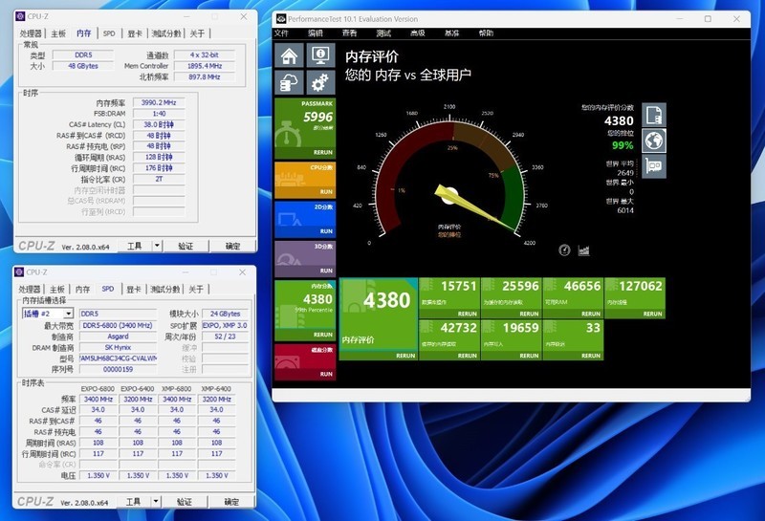Select the purple 3D分数 tile
Viewport: 765px width, 521px height.
click(305, 259)
